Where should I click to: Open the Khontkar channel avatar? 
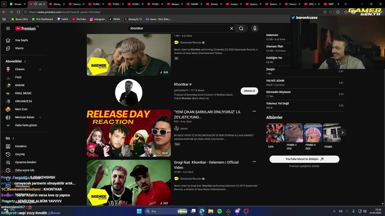(129, 93)
